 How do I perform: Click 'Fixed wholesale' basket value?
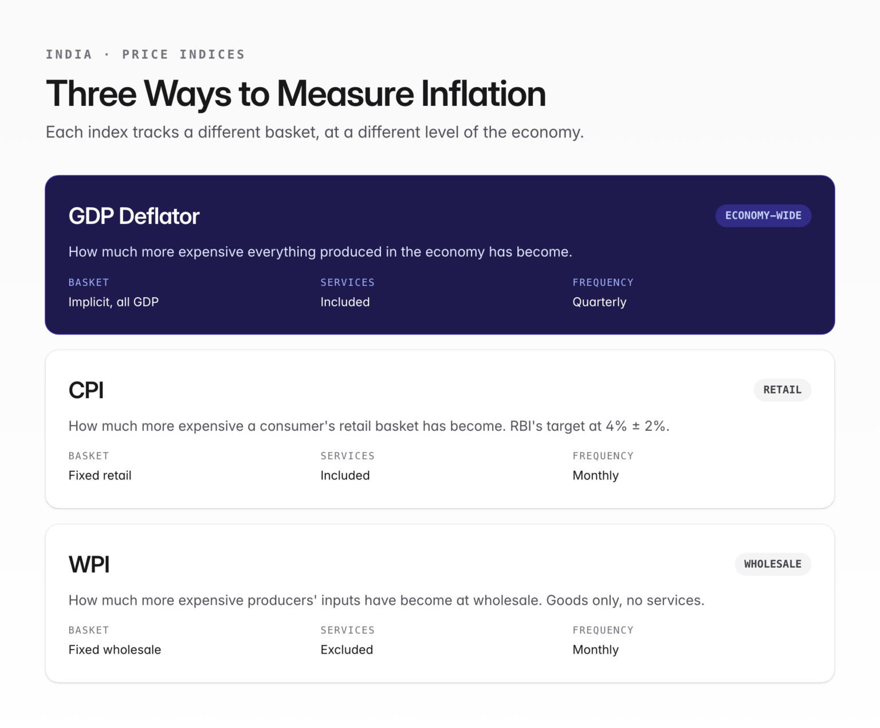115,650
